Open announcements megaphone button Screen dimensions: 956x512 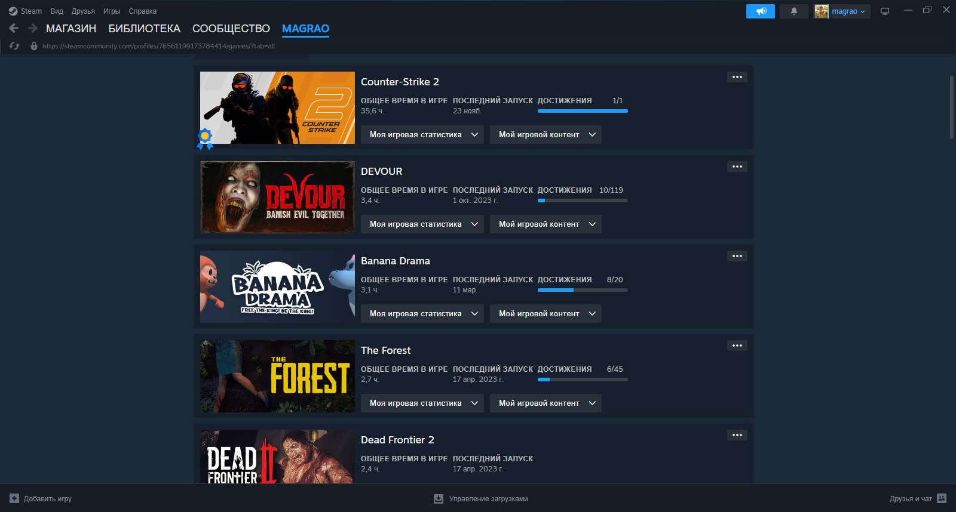pyautogui.click(x=761, y=11)
